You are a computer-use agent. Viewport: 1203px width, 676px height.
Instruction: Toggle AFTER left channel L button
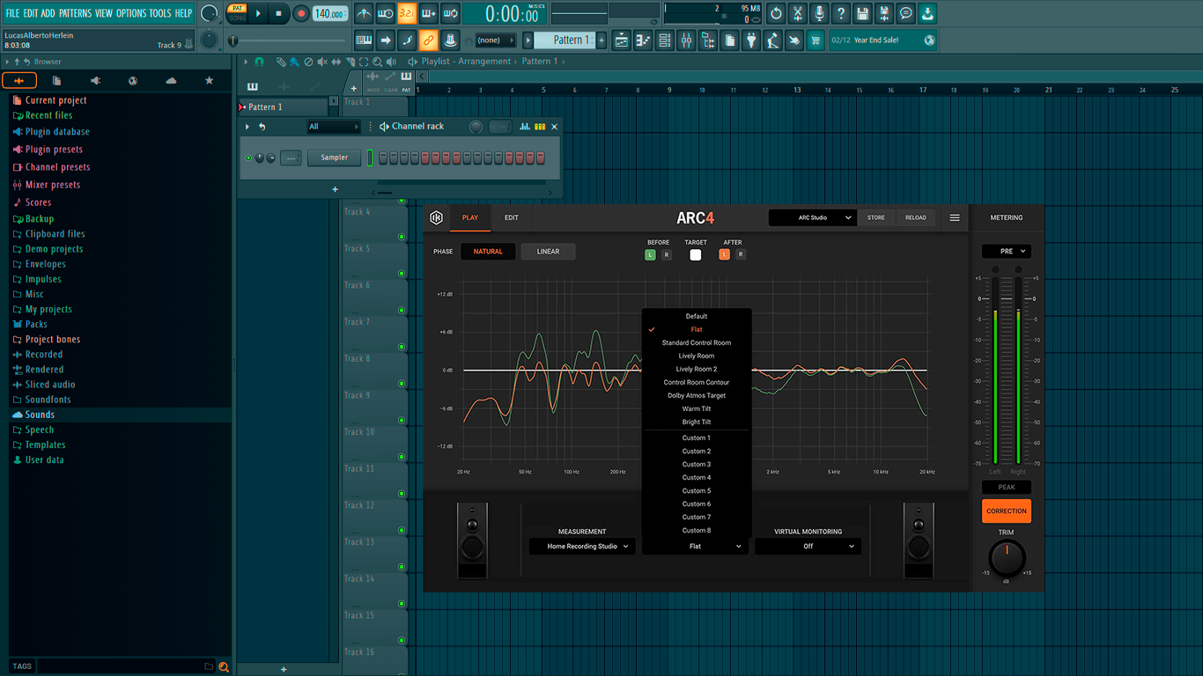725,254
